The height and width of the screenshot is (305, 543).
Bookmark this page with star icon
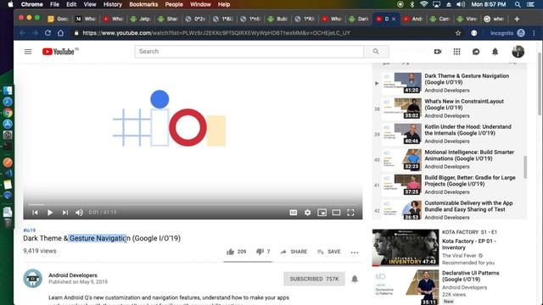[458, 33]
